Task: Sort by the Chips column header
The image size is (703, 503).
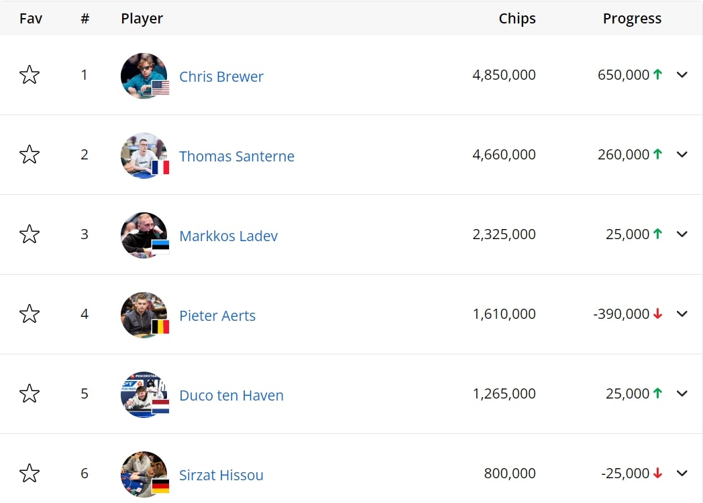Action: click(x=517, y=18)
